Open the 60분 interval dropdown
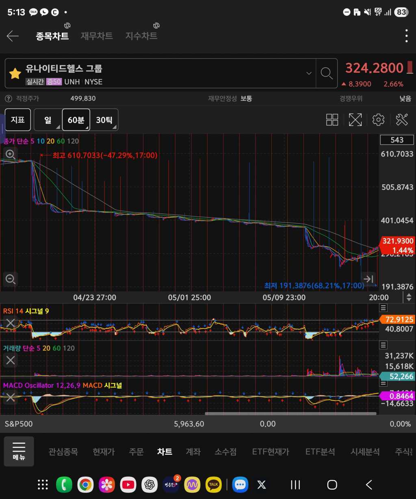The width and height of the screenshot is (416, 499). coord(76,120)
